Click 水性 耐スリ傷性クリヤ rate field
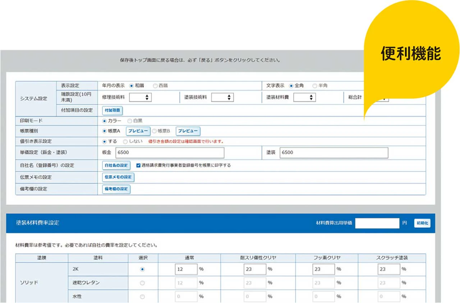460x303 pixels. click(x=255, y=297)
